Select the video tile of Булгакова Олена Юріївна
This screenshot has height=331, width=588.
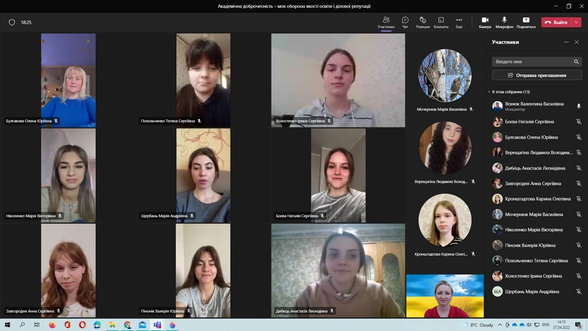[68, 80]
